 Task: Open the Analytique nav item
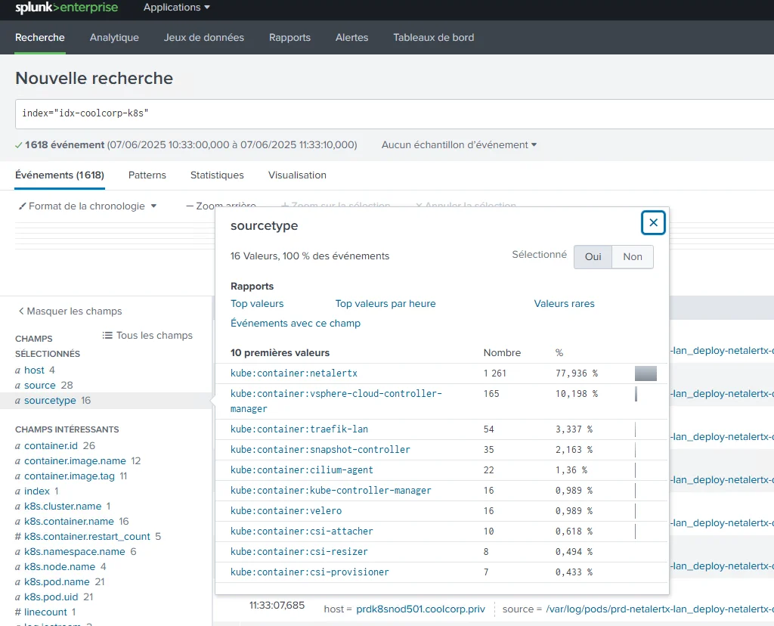click(x=115, y=38)
